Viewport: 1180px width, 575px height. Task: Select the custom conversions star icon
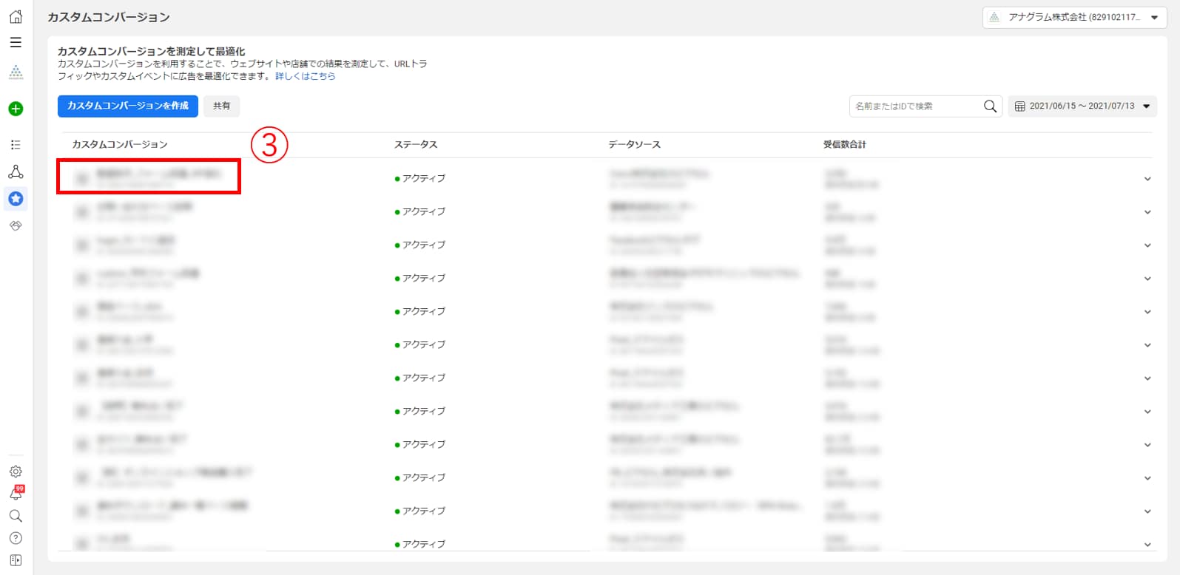tap(16, 199)
